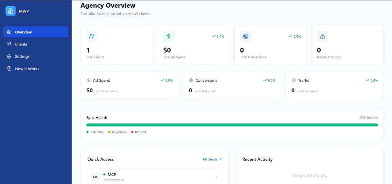Click the Total Clients people icon
The image size is (392, 184).
(92, 36)
